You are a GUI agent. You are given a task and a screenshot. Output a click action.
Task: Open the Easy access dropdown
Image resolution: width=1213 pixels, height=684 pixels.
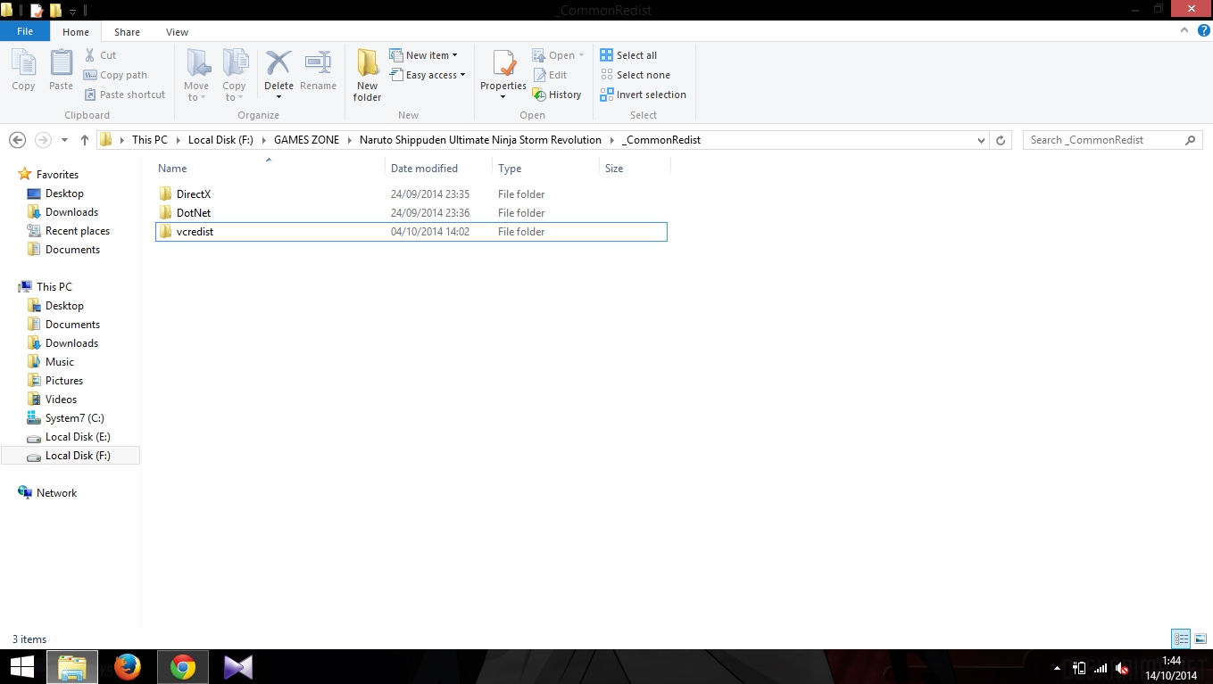(428, 75)
